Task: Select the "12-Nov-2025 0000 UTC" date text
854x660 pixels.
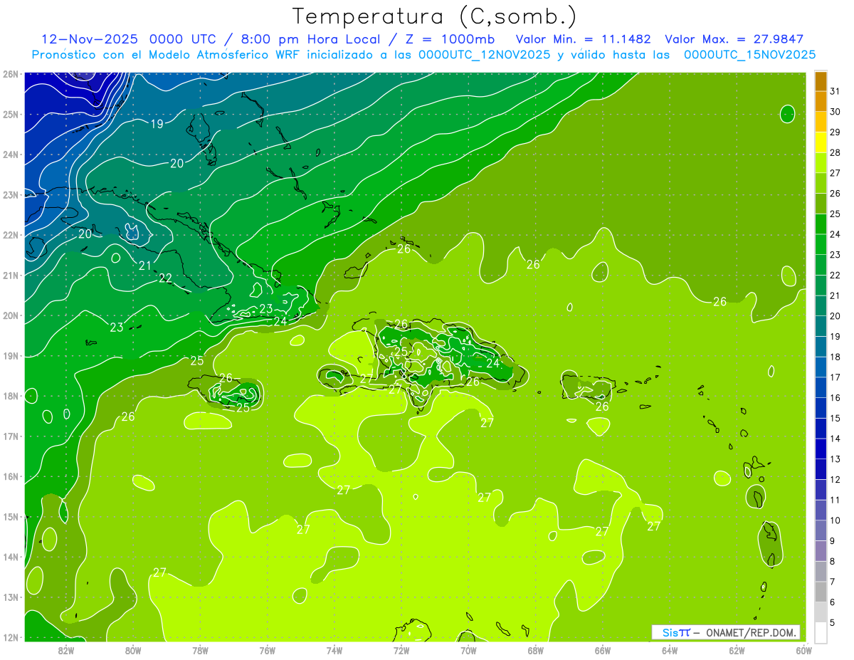Action: click(x=129, y=39)
